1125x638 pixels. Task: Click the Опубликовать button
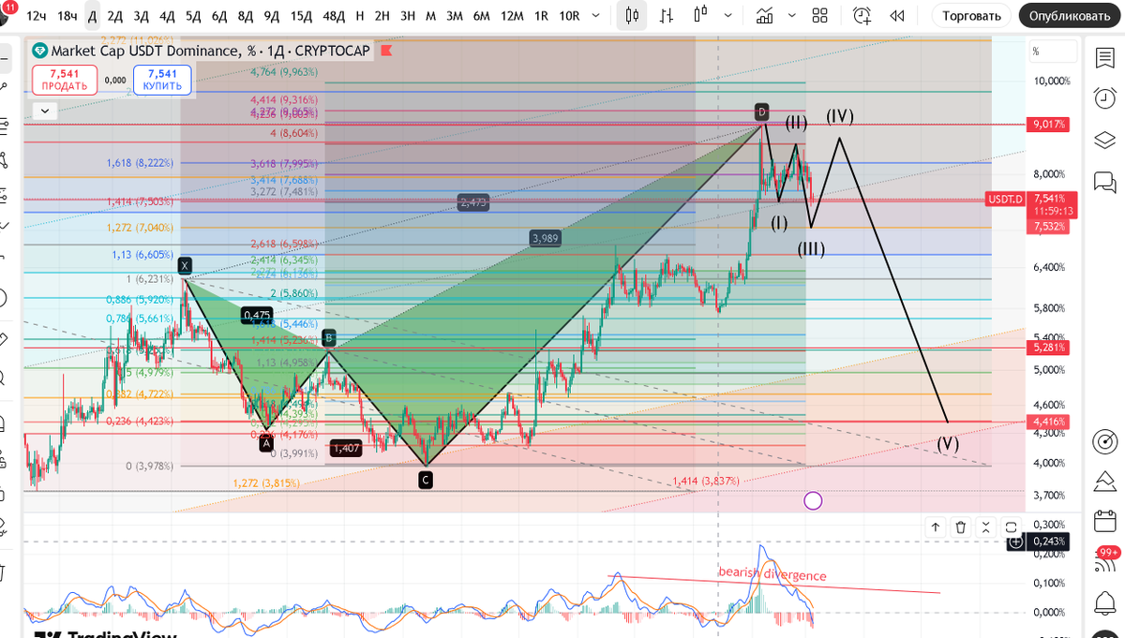(1070, 15)
